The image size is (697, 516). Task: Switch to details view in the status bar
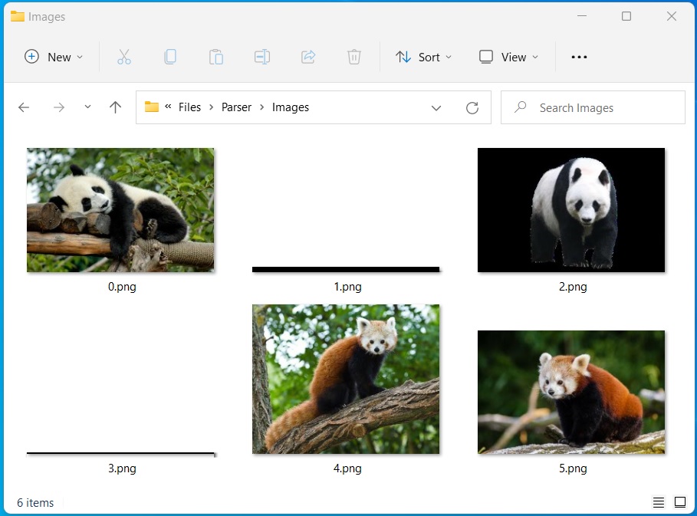coord(658,502)
